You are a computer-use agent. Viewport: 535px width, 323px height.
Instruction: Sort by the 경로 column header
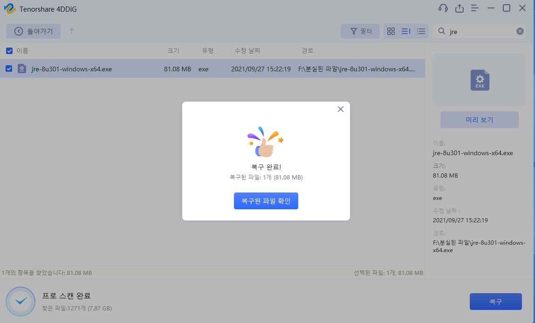click(x=308, y=51)
